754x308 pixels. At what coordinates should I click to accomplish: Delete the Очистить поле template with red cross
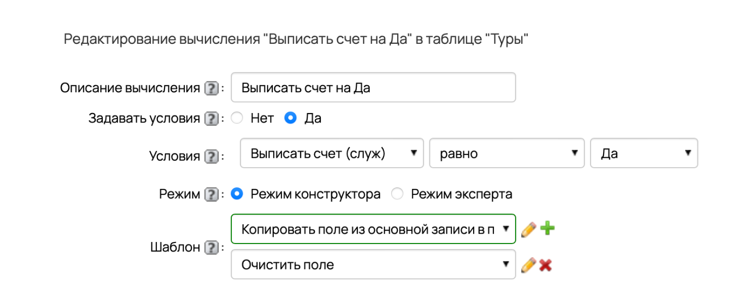coord(546,266)
